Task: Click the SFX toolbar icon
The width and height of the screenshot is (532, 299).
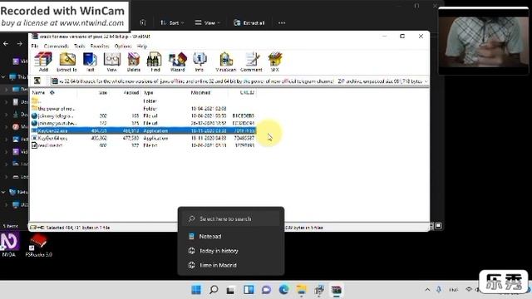Action: (x=275, y=62)
